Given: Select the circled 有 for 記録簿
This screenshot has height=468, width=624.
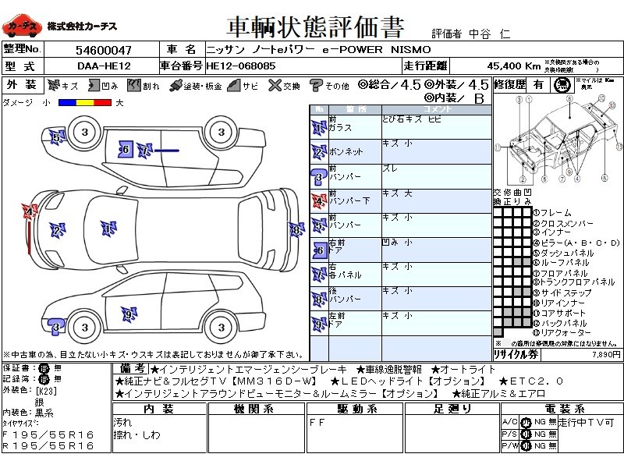Looking at the screenshot, I should click(44, 379).
